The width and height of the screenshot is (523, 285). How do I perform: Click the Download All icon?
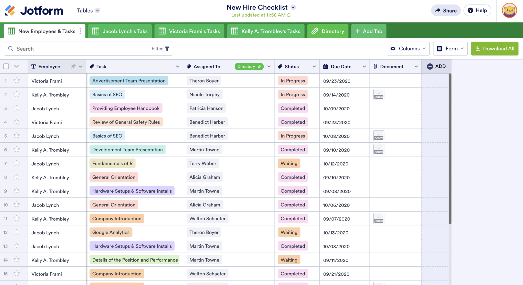pyautogui.click(x=478, y=48)
